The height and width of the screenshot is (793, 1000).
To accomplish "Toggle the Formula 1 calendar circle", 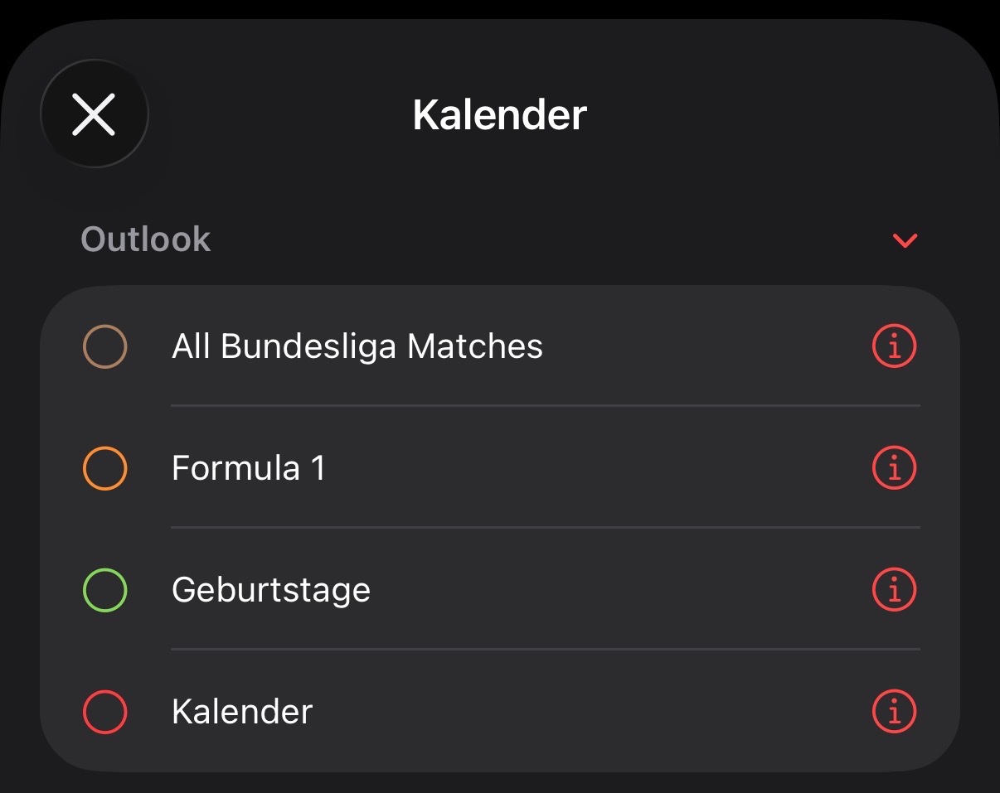I will click(105, 468).
